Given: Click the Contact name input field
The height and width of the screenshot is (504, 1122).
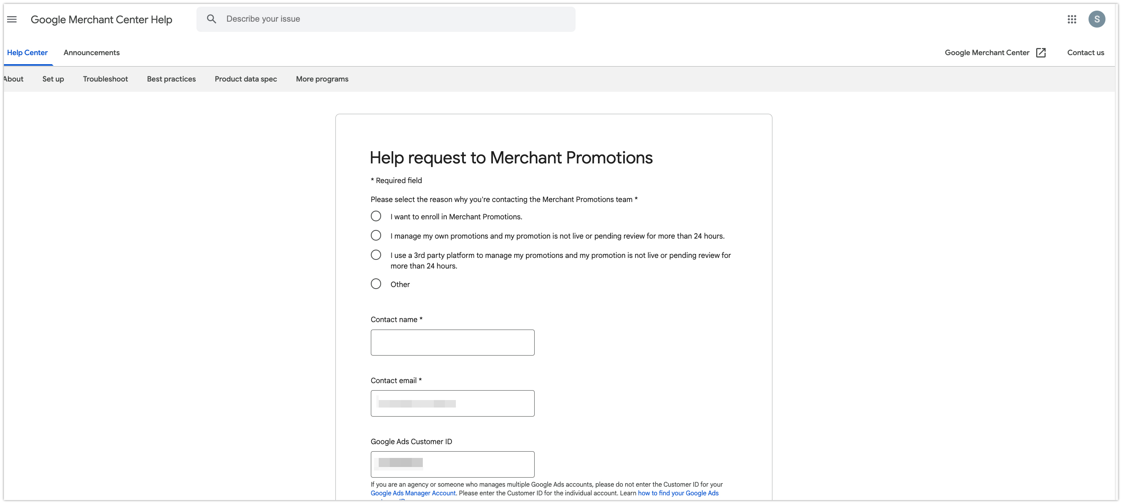Looking at the screenshot, I should [453, 343].
